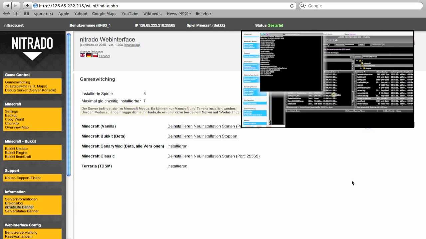The width and height of the screenshot is (426, 239).
Task: Open the Benutzerverwaltung link
Action: 21,232
